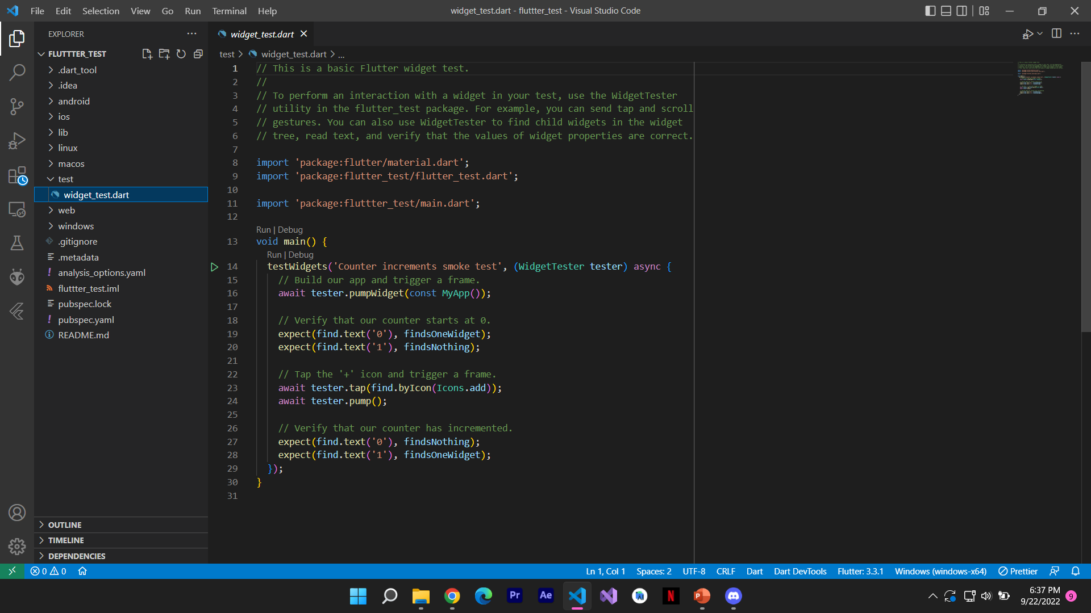
Task: Open the Testing flask view
Action: 17,243
